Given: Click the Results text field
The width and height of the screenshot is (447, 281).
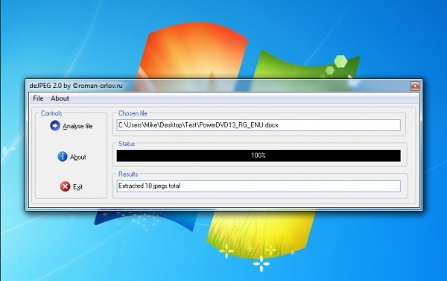Looking at the screenshot, I should (259, 186).
